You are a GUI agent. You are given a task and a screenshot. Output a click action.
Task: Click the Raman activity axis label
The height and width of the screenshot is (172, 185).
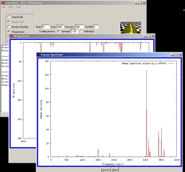coord(41,109)
